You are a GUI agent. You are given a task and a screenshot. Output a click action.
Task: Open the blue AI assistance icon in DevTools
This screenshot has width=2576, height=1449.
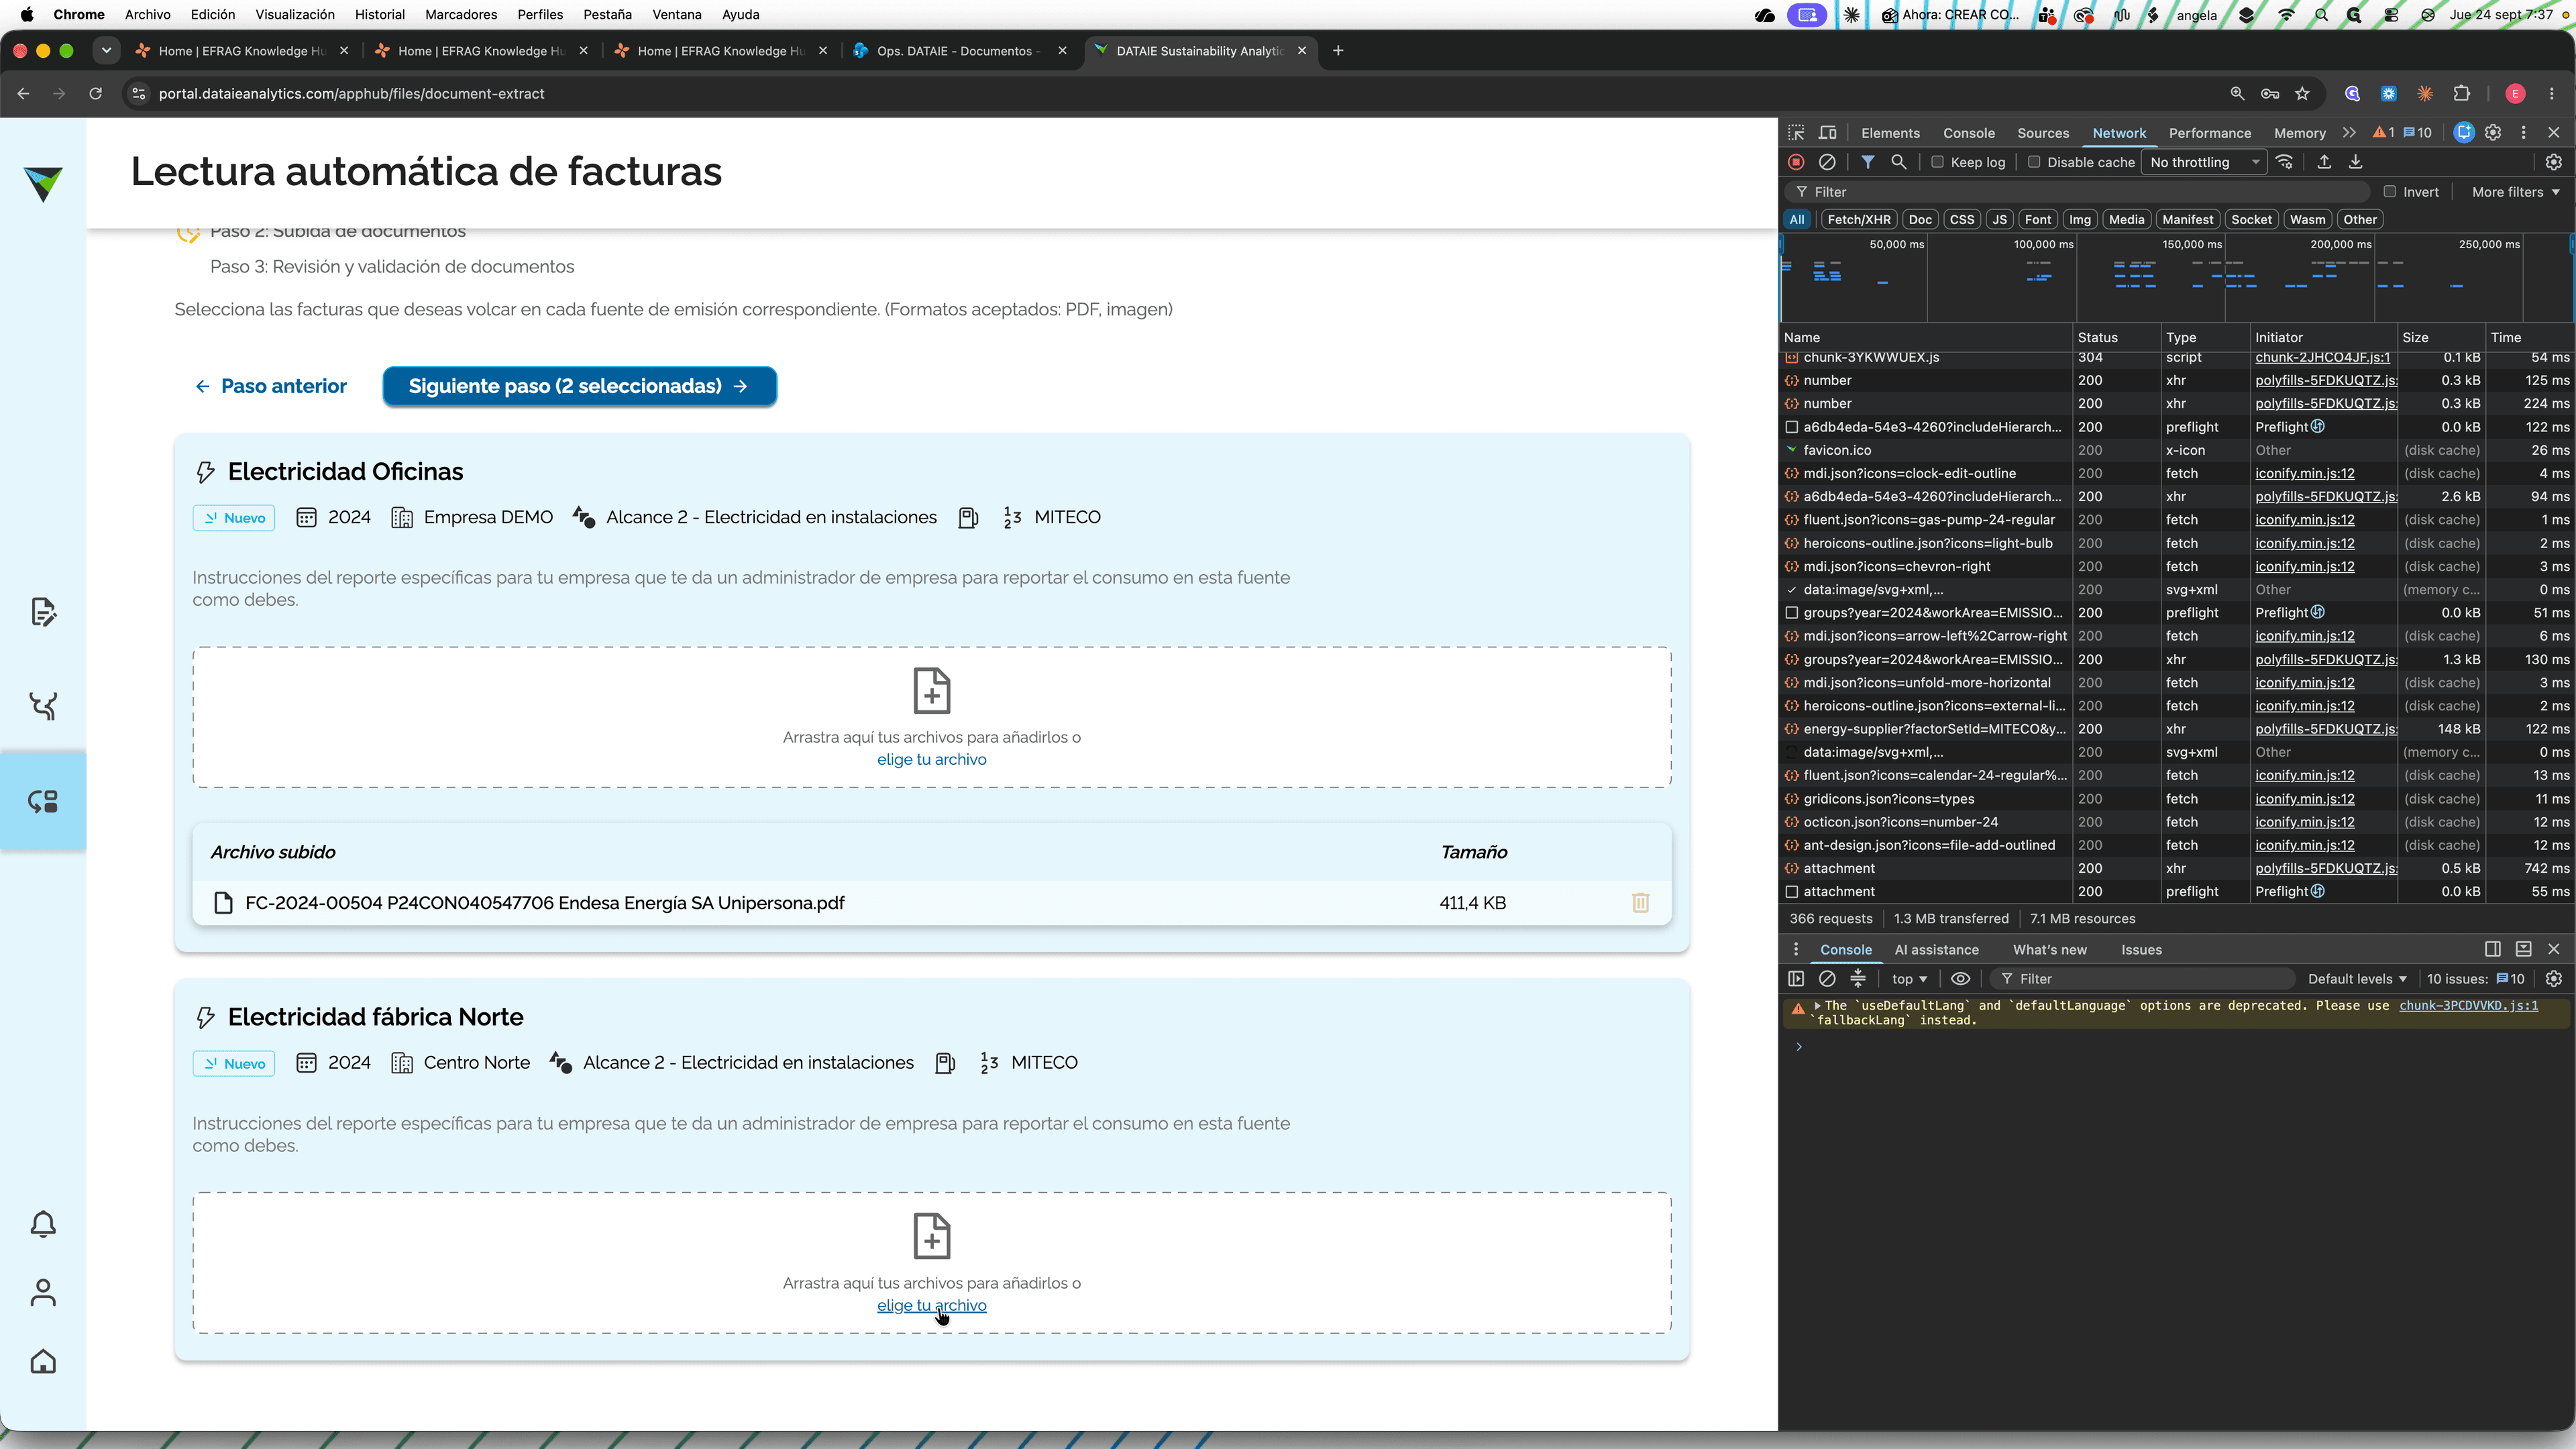pyautogui.click(x=2464, y=133)
